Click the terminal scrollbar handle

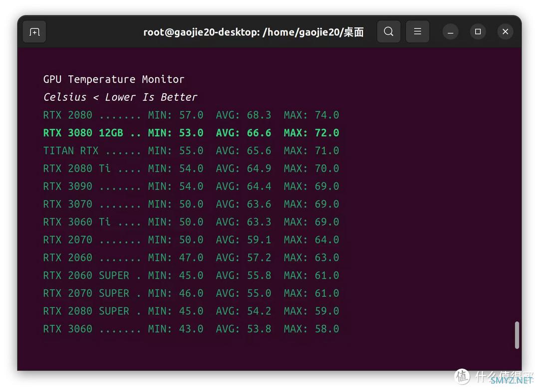click(x=517, y=335)
